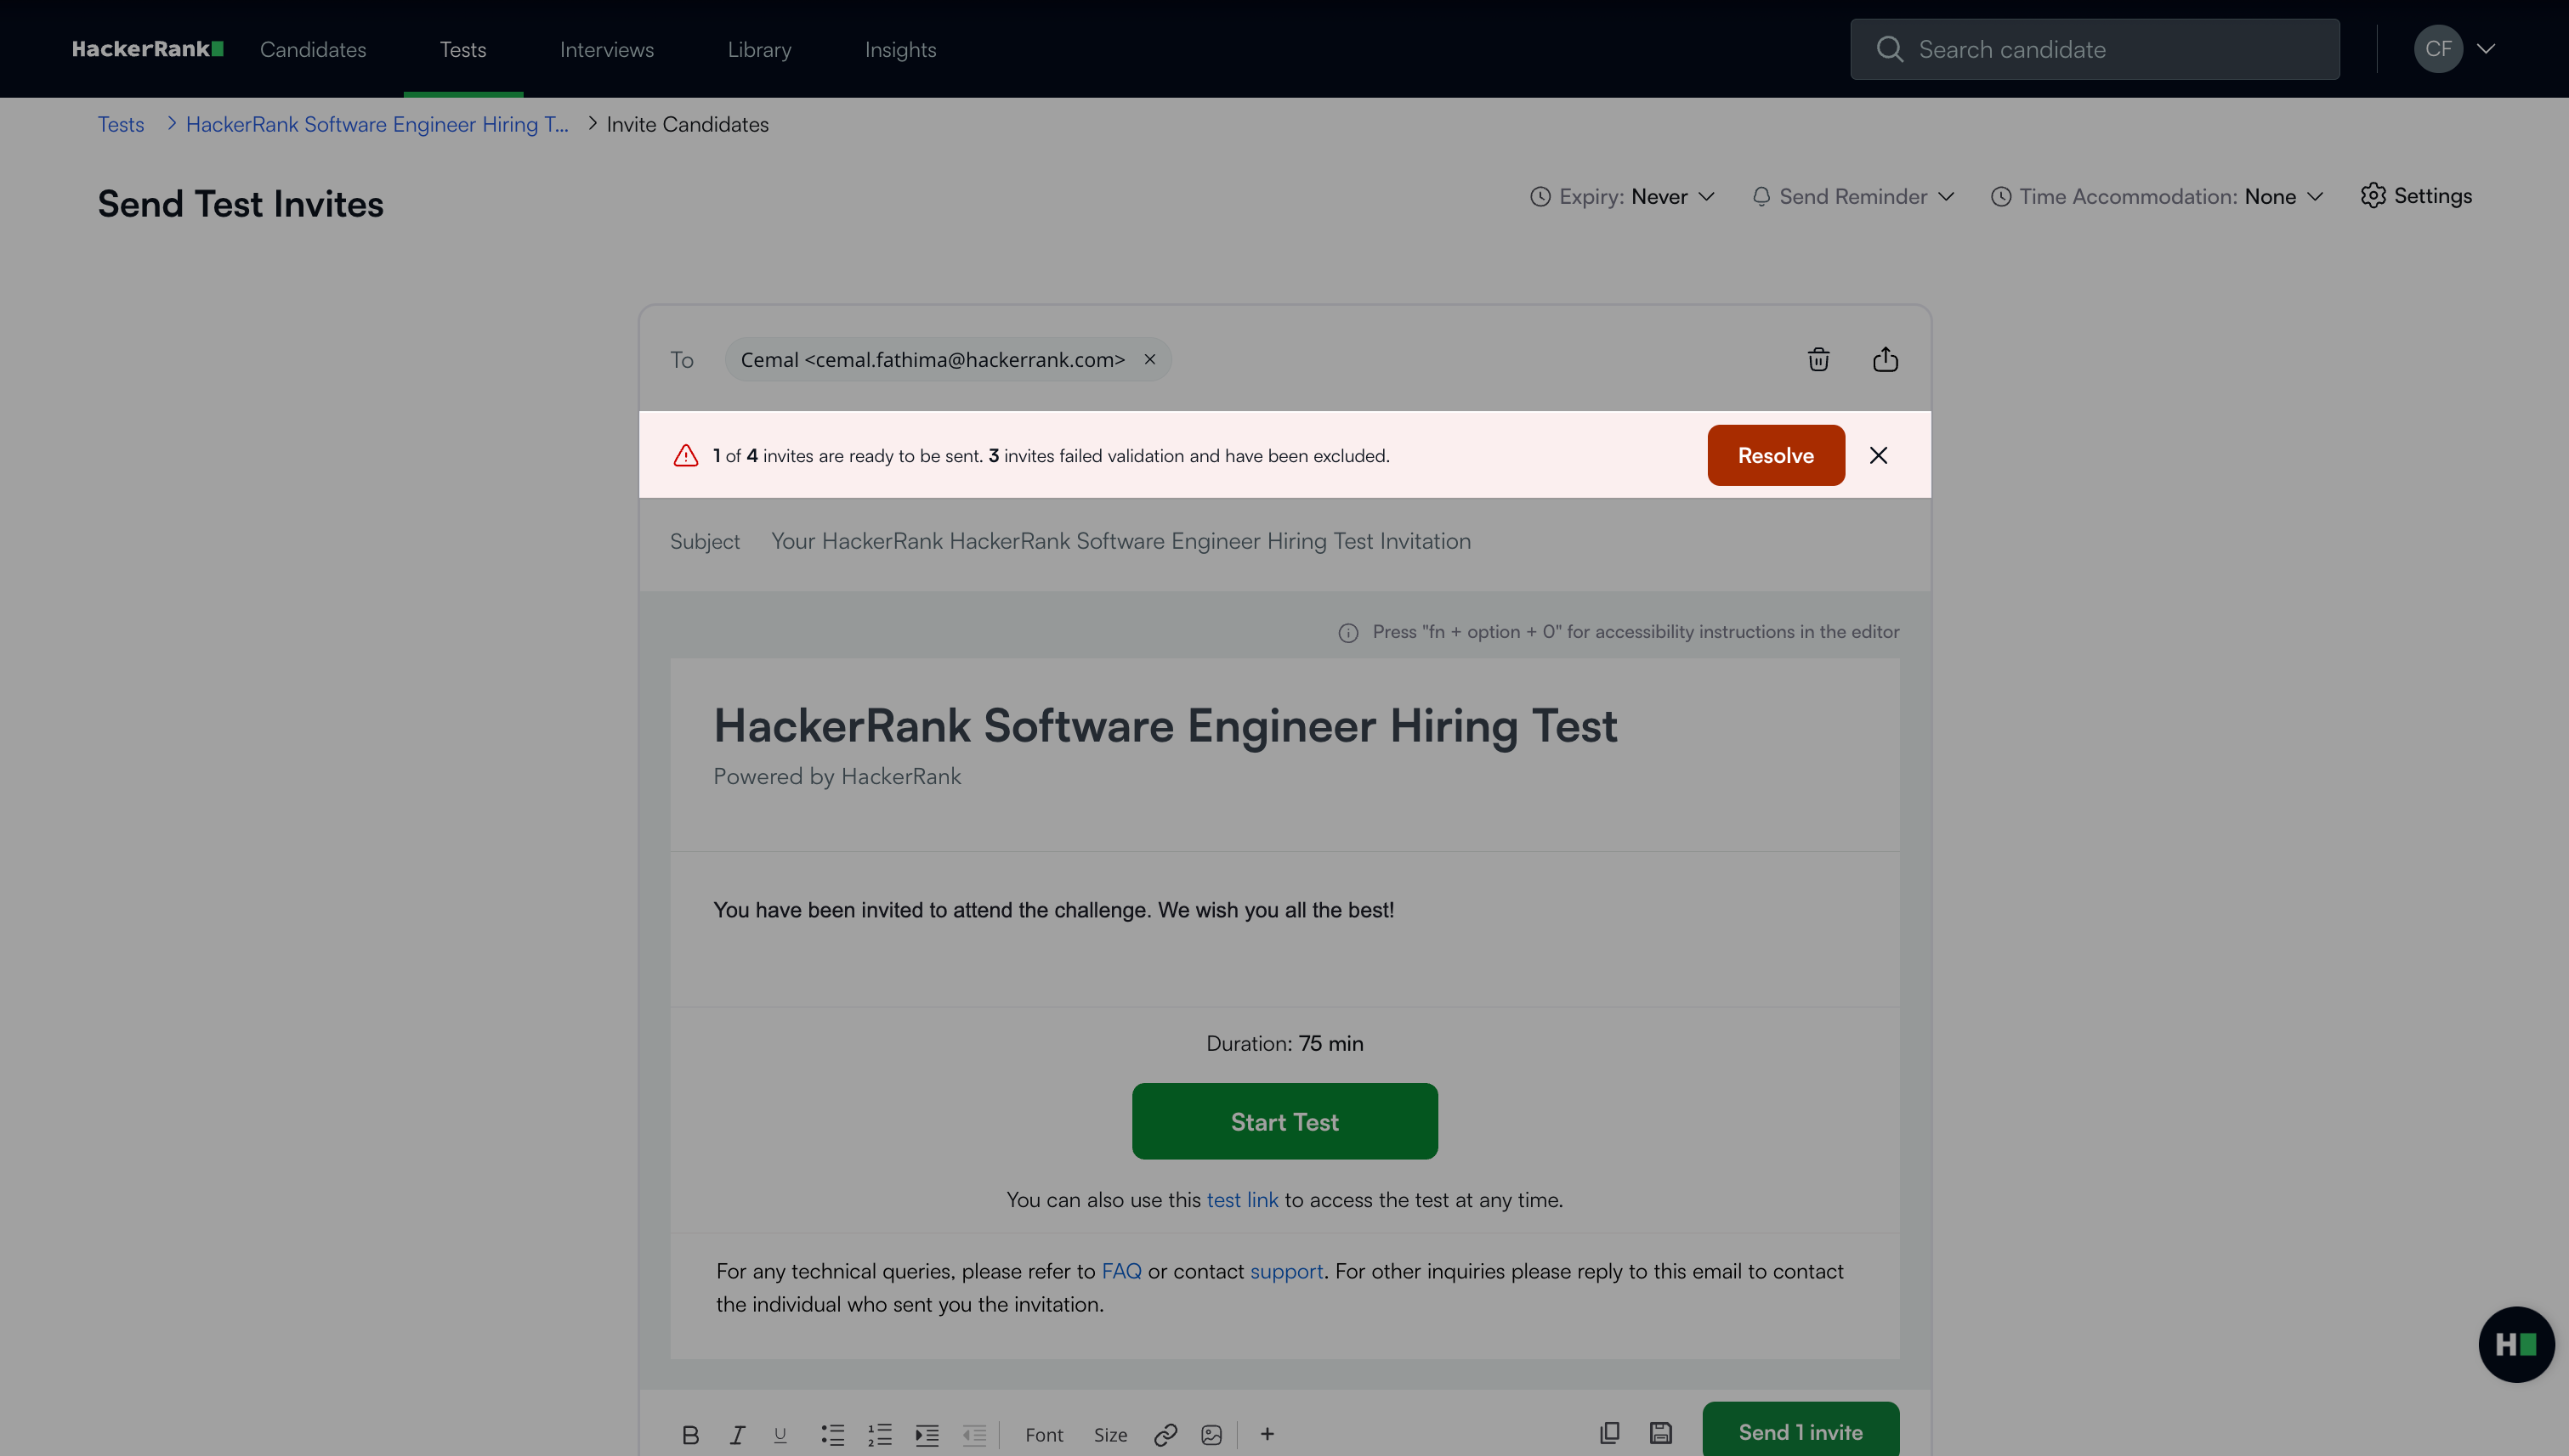
Task: Click the save template icon
Action: coord(1661,1433)
